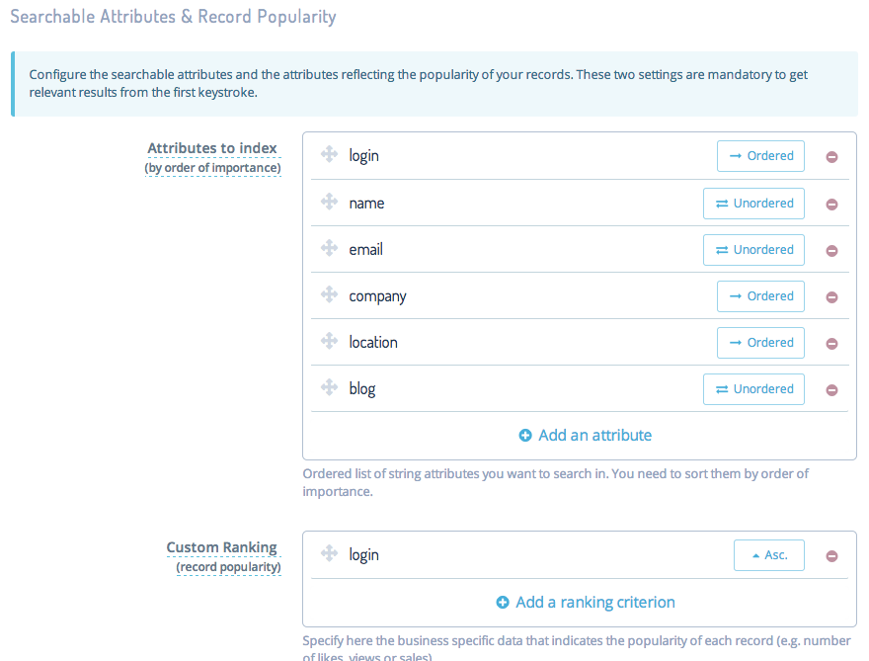Grab the drag handle next to email
The image size is (869, 661).
328,249
